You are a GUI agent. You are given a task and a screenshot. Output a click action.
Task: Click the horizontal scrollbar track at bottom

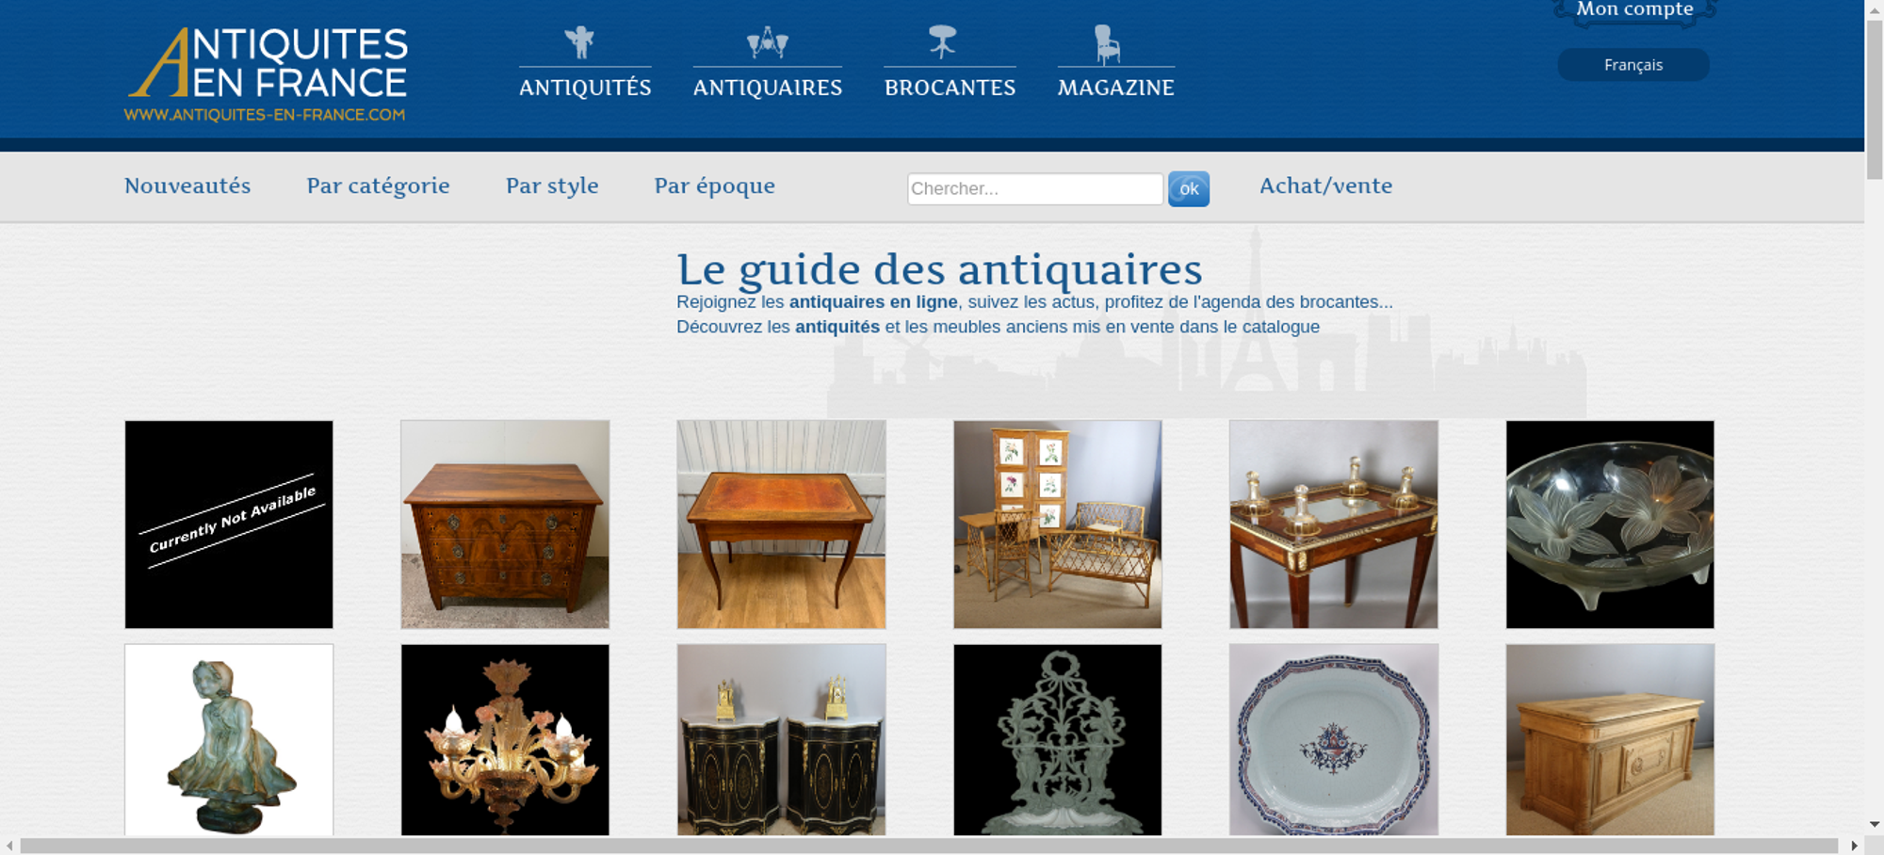[x=928, y=846]
